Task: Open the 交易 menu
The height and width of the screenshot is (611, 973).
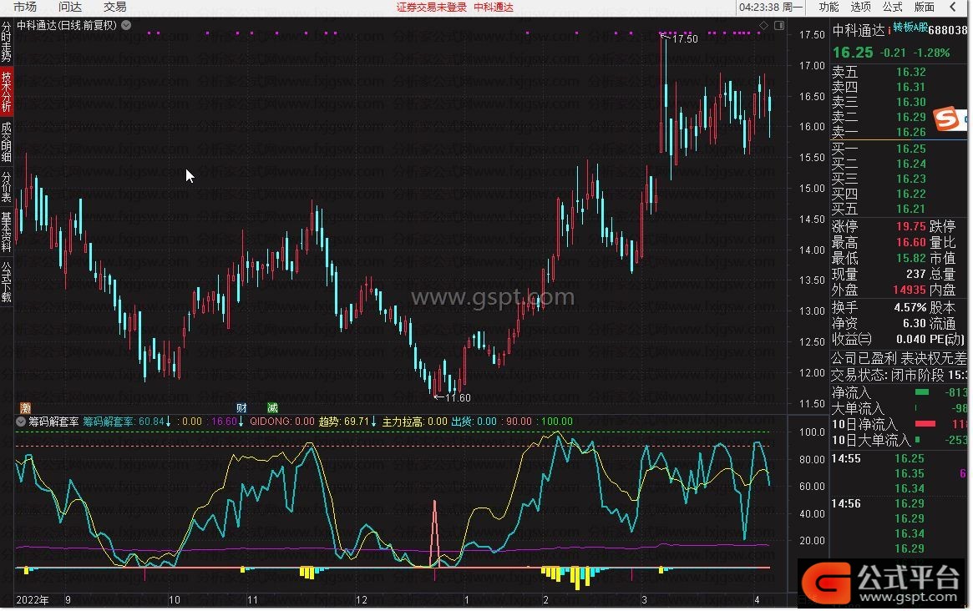Action: click(x=114, y=7)
